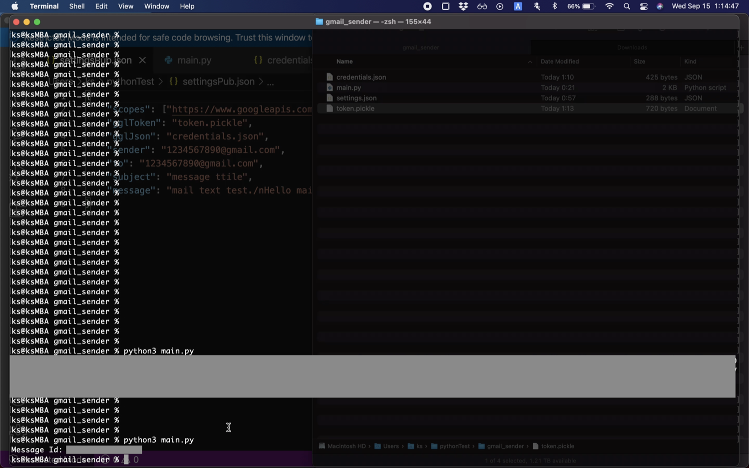Click gmail_sender in Finder path bar

501,446
